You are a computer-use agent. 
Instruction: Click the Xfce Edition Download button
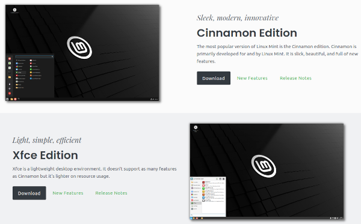pyautogui.click(x=29, y=193)
